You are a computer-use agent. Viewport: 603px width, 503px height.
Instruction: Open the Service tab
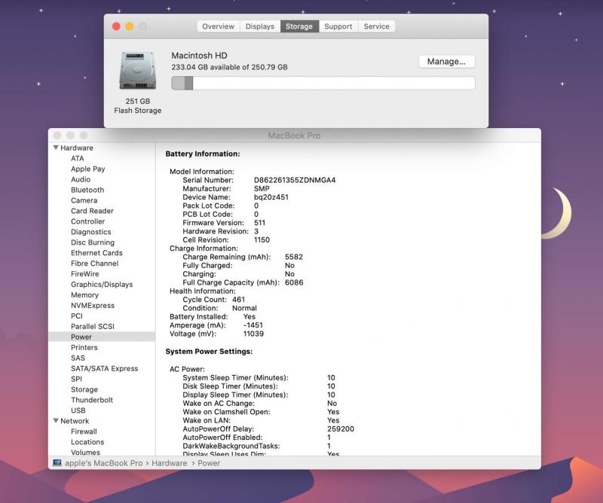pos(376,26)
